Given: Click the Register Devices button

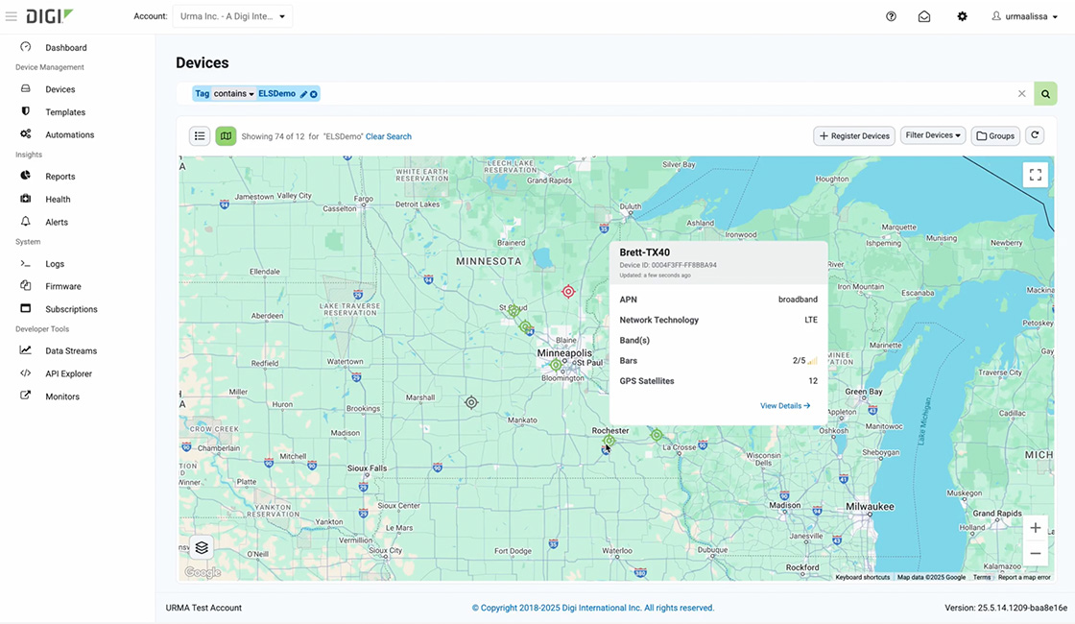Looking at the screenshot, I should tap(853, 135).
